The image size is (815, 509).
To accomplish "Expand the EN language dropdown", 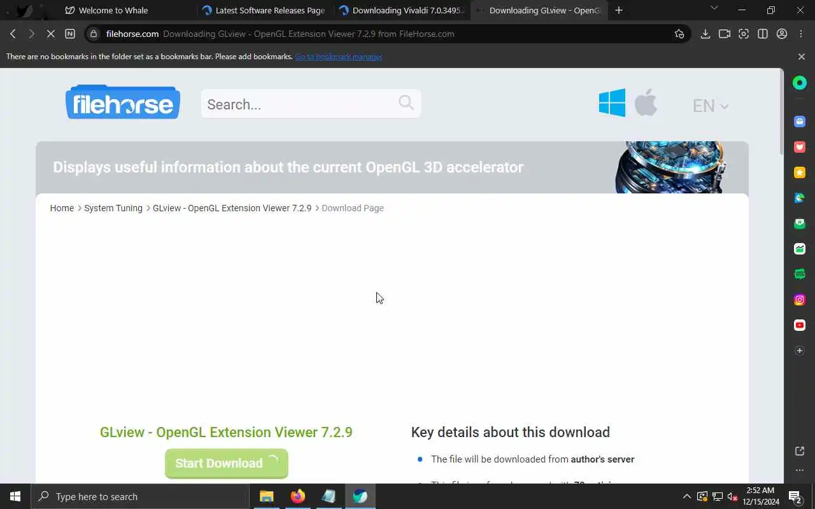I will pyautogui.click(x=710, y=106).
